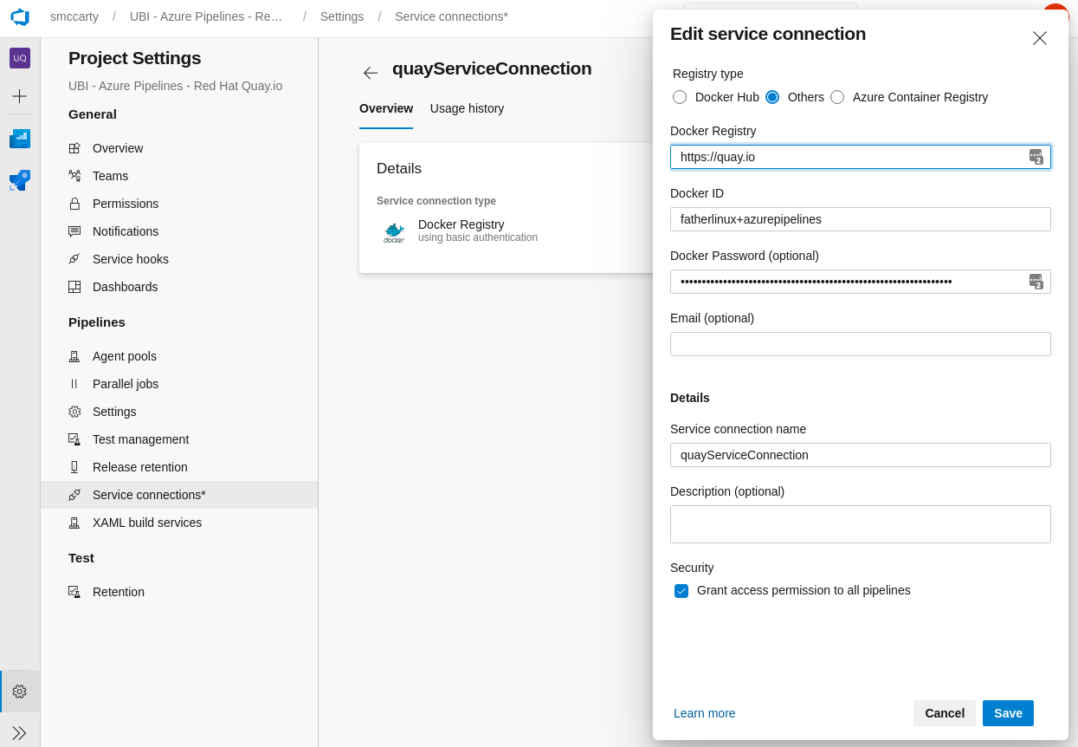Click the Save button
The height and width of the screenshot is (747, 1078).
coord(1008,713)
